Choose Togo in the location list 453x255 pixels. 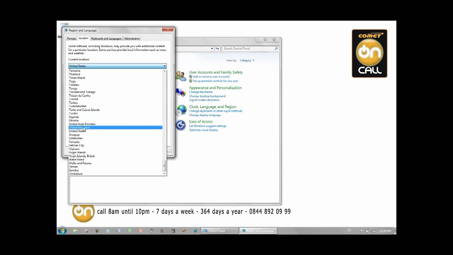(x=115, y=81)
